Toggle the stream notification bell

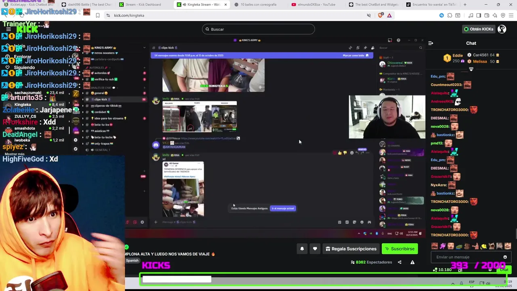302,249
